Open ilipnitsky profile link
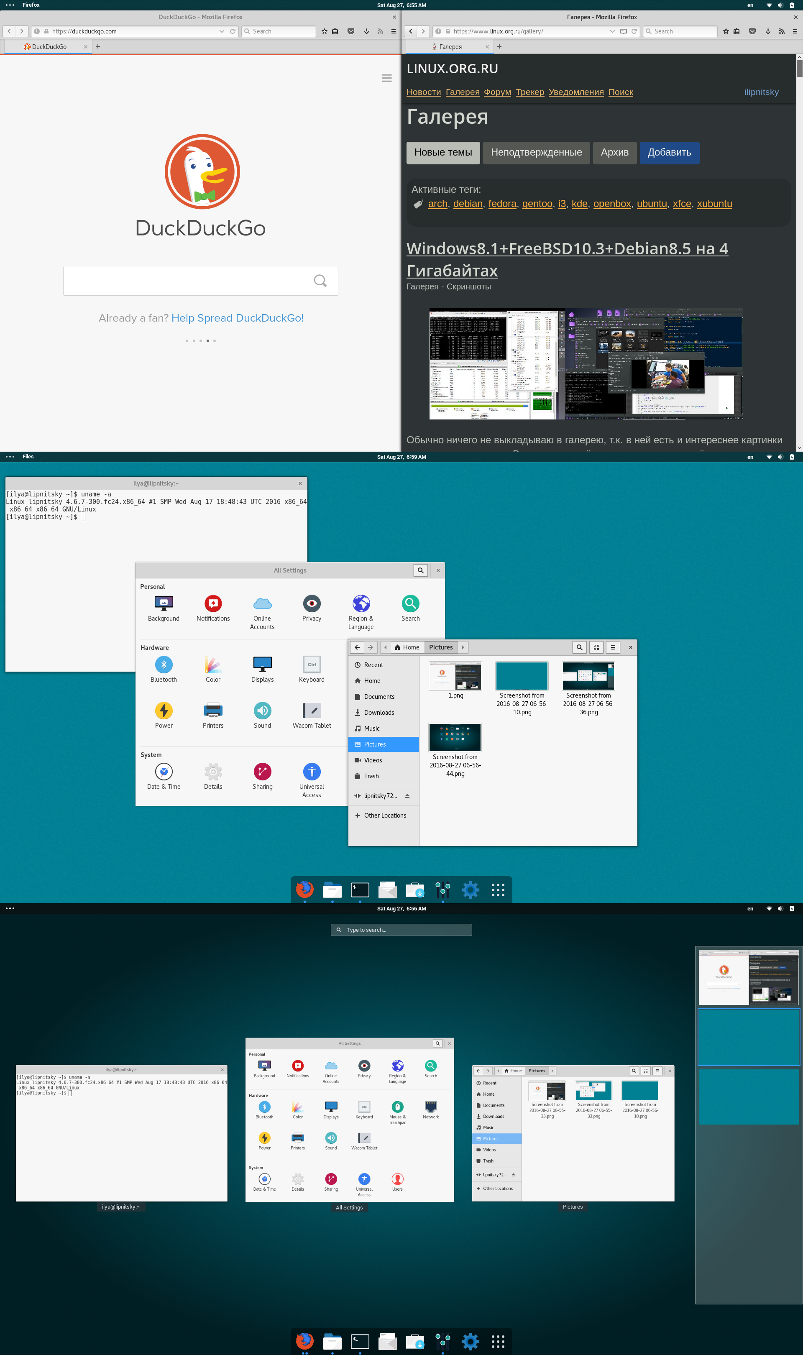 (761, 92)
